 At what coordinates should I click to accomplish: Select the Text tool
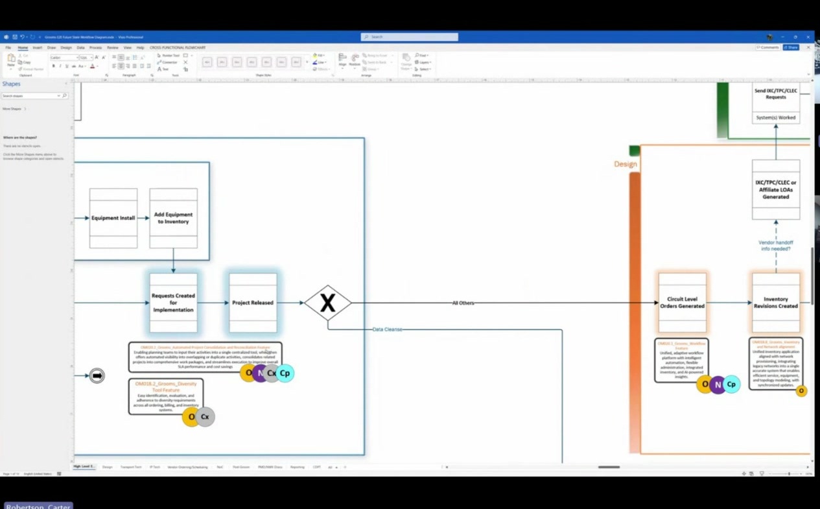[163, 69]
